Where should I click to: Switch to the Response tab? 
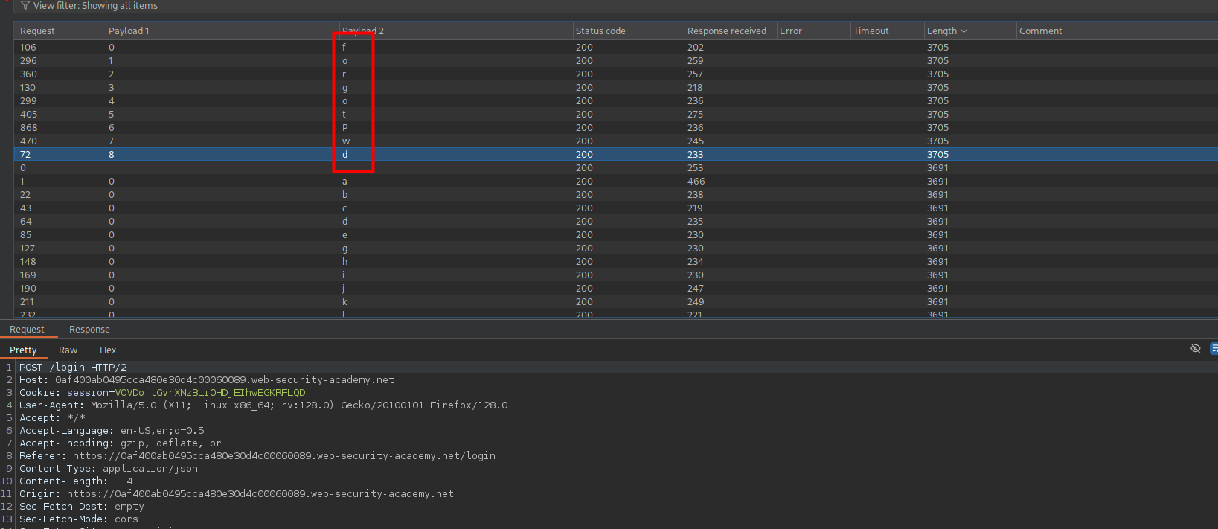coord(89,330)
